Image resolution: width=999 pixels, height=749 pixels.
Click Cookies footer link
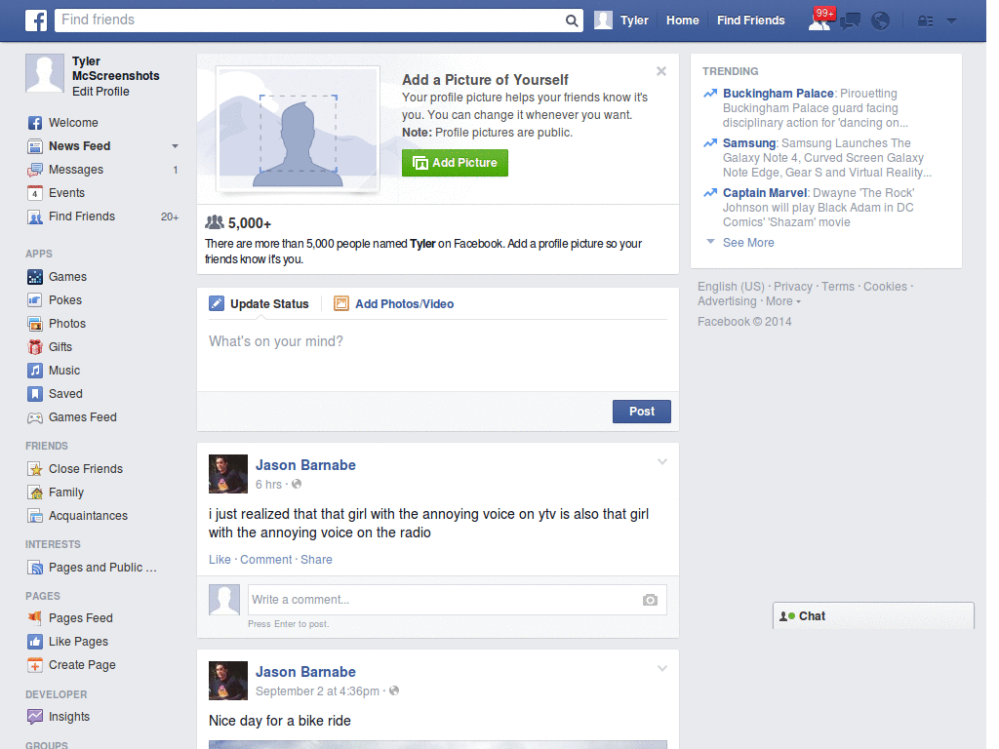(885, 287)
